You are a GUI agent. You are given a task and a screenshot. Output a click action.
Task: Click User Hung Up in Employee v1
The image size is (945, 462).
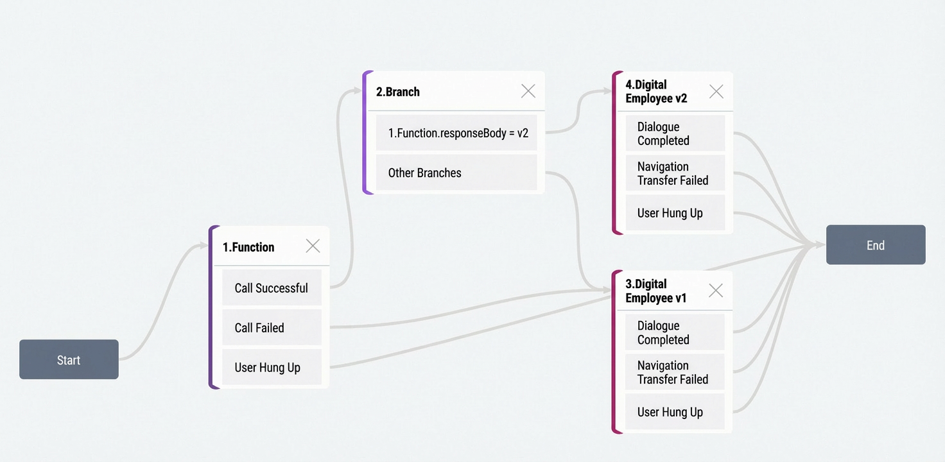point(675,412)
